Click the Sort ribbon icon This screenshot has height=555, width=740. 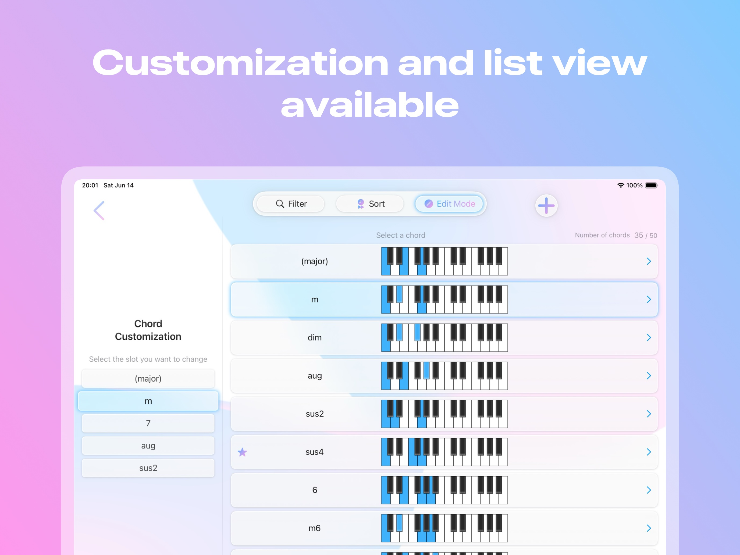[361, 204]
